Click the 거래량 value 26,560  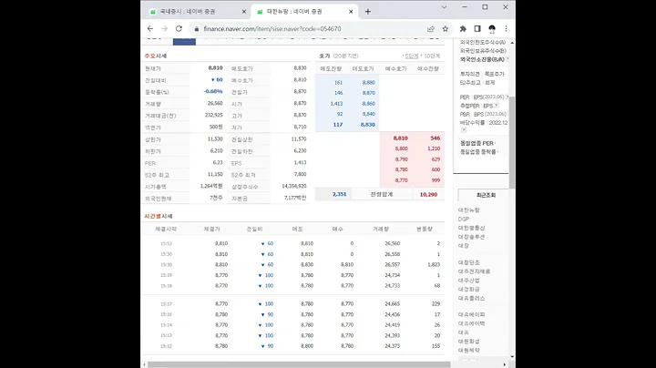pos(215,103)
